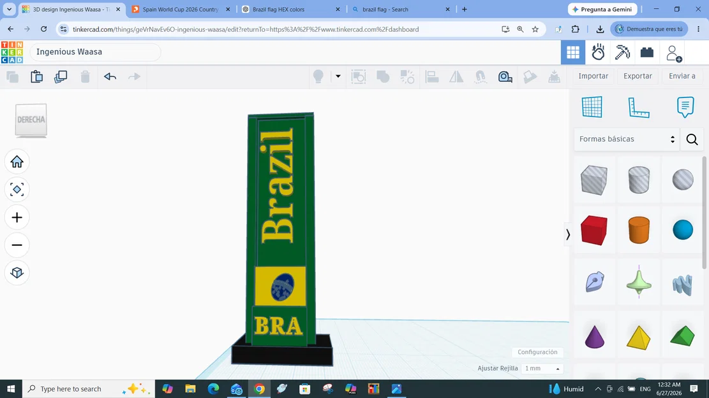Open the visibility dropdown arrow next to lightbulb
The height and width of the screenshot is (398, 709).
338,76
